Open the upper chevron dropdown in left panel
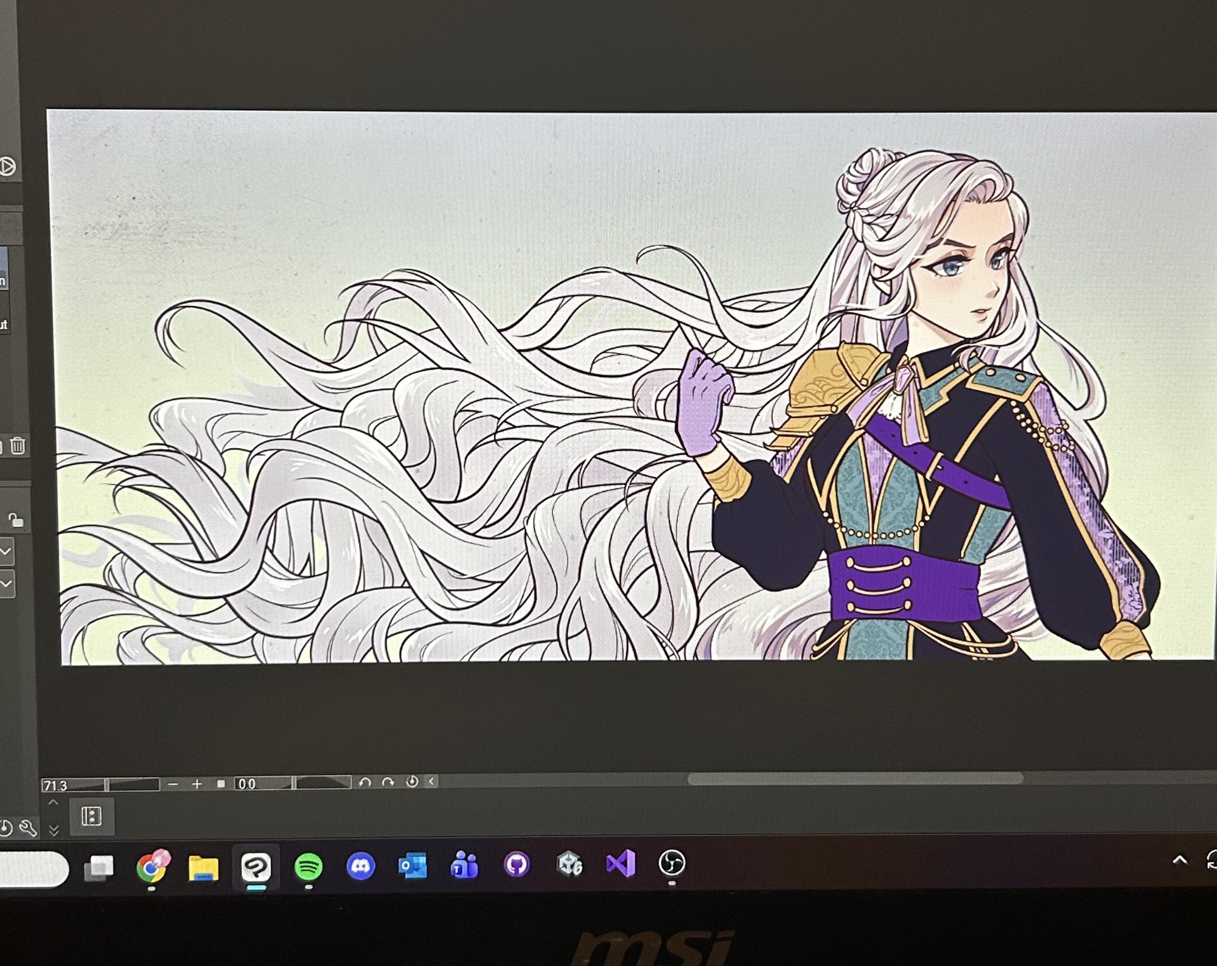The height and width of the screenshot is (966, 1217). [6, 551]
